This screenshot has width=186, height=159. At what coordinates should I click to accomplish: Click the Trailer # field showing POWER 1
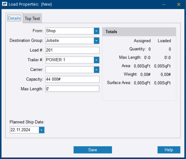[69, 60]
